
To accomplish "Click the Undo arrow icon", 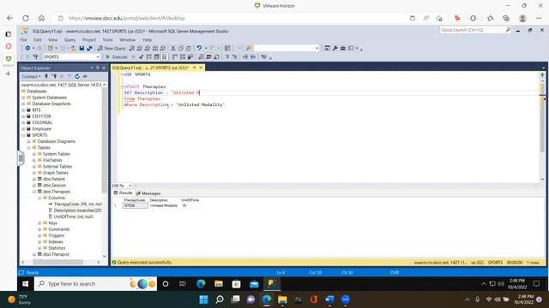I will 199,48.
